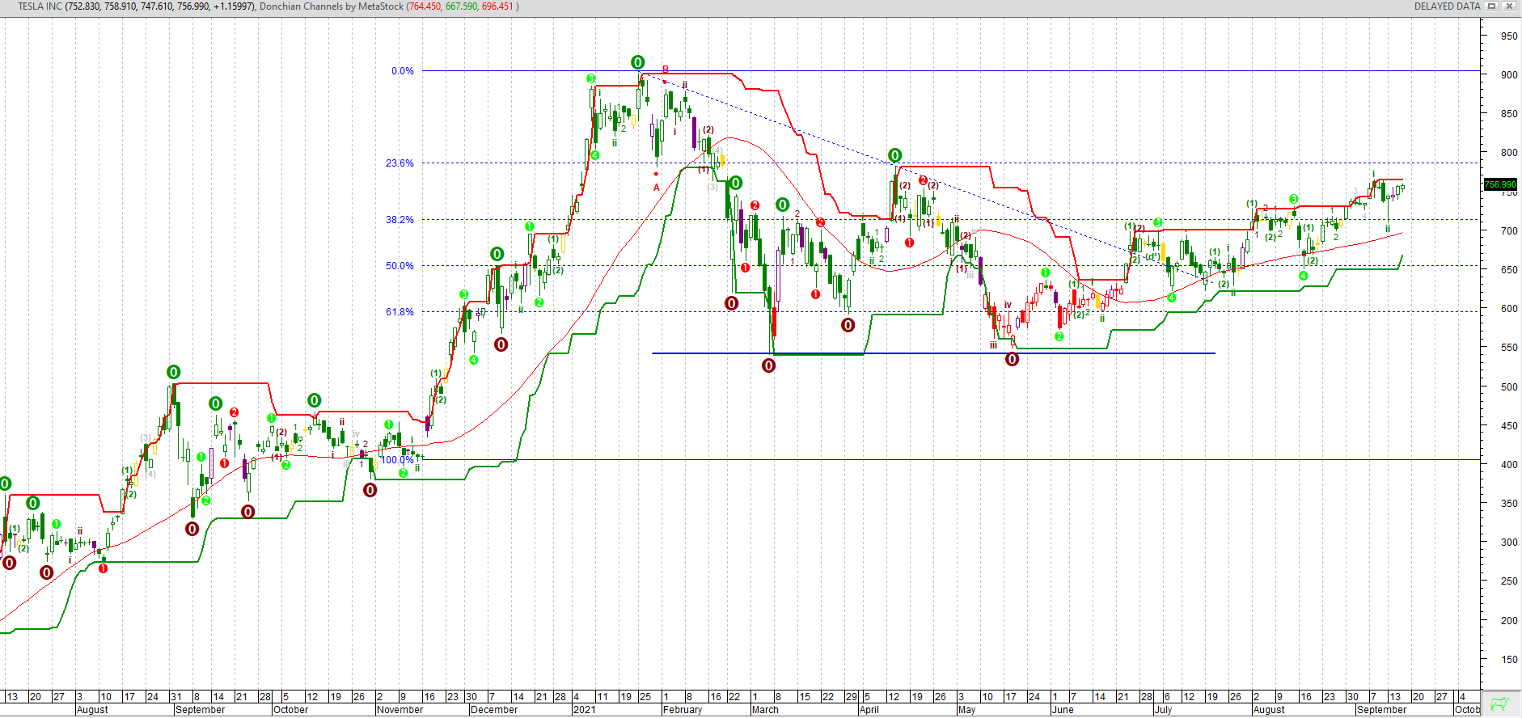The height and width of the screenshot is (718, 1522).
Task: Click the dark red 0 marker at the March low
Action: pyautogui.click(x=768, y=365)
